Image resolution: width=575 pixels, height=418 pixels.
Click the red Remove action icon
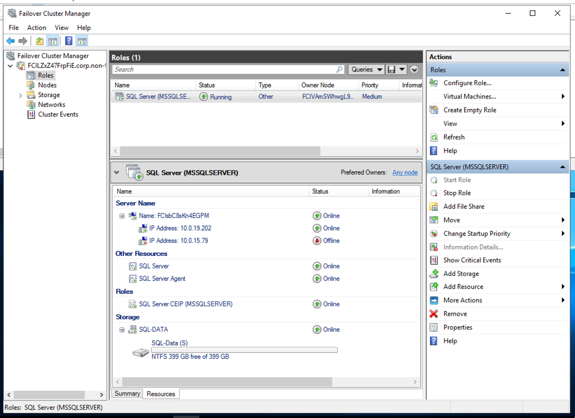(x=434, y=314)
